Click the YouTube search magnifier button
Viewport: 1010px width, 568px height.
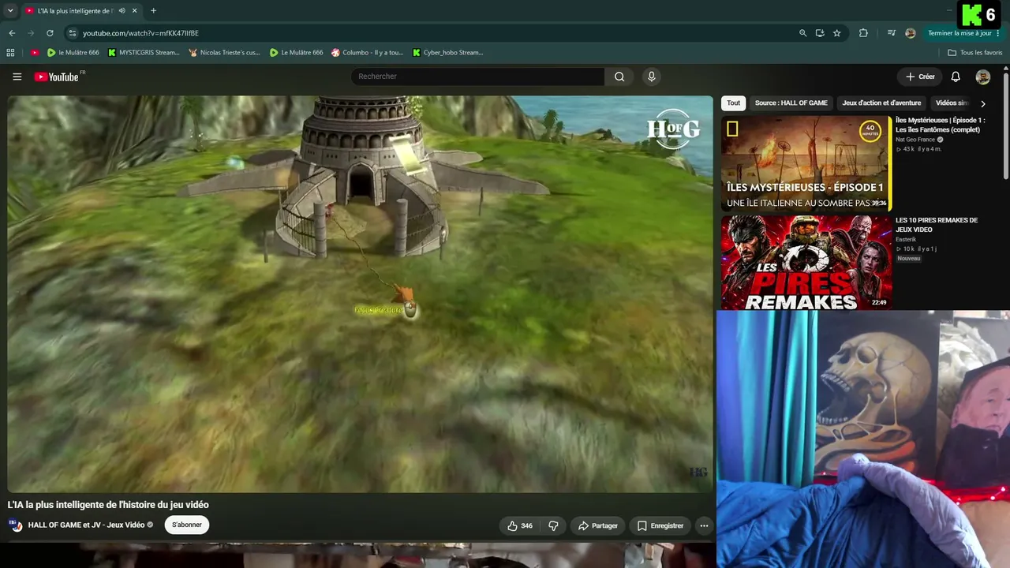point(619,77)
